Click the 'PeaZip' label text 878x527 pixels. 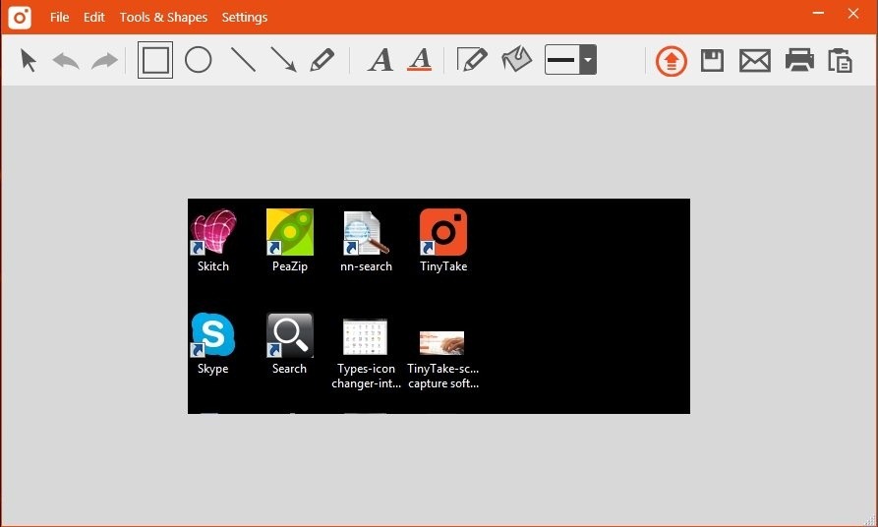289,266
